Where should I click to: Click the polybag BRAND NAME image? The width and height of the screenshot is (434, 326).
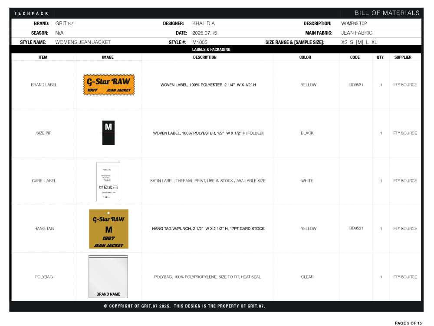coord(108,276)
